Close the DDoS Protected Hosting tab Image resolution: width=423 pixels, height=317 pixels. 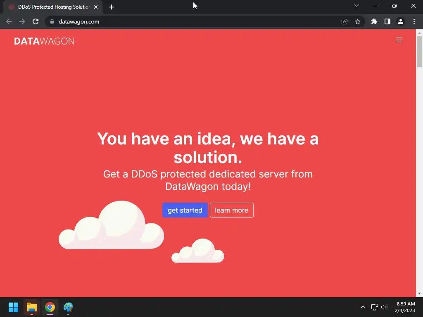click(x=96, y=7)
